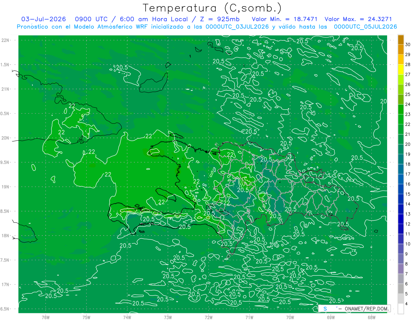
Task: Click the colorbar label "30"
Action: tap(408, 44)
